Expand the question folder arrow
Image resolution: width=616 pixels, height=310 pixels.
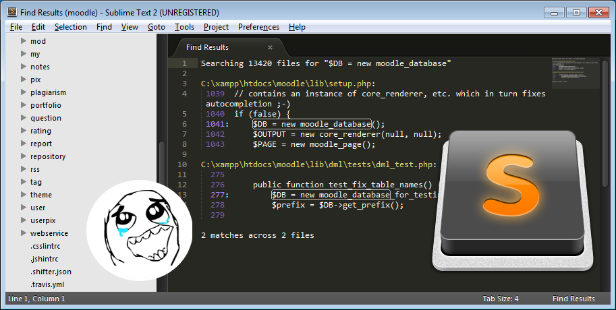24,118
